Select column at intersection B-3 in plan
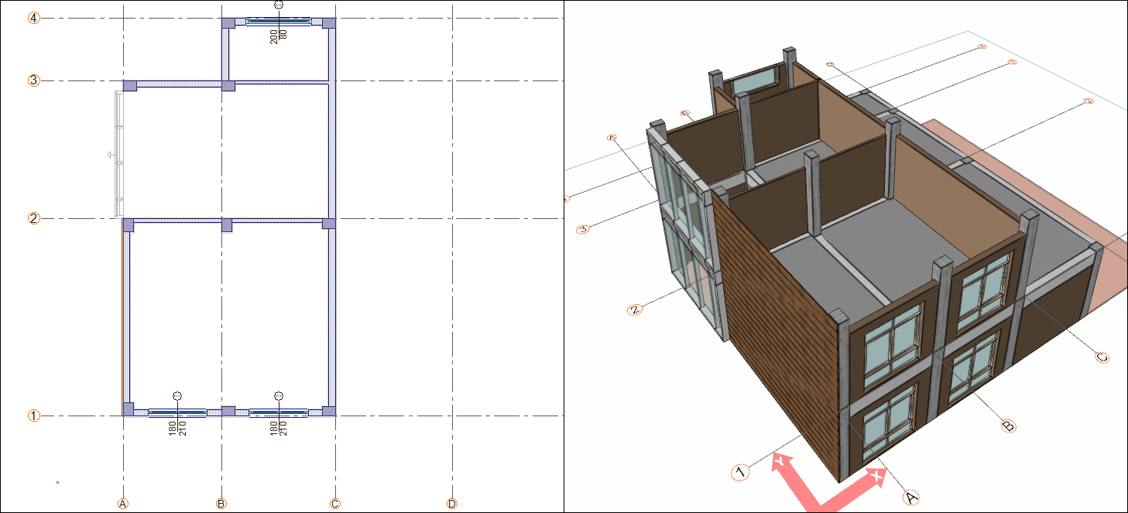This screenshot has width=1128, height=513. click(x=228, y=85)
